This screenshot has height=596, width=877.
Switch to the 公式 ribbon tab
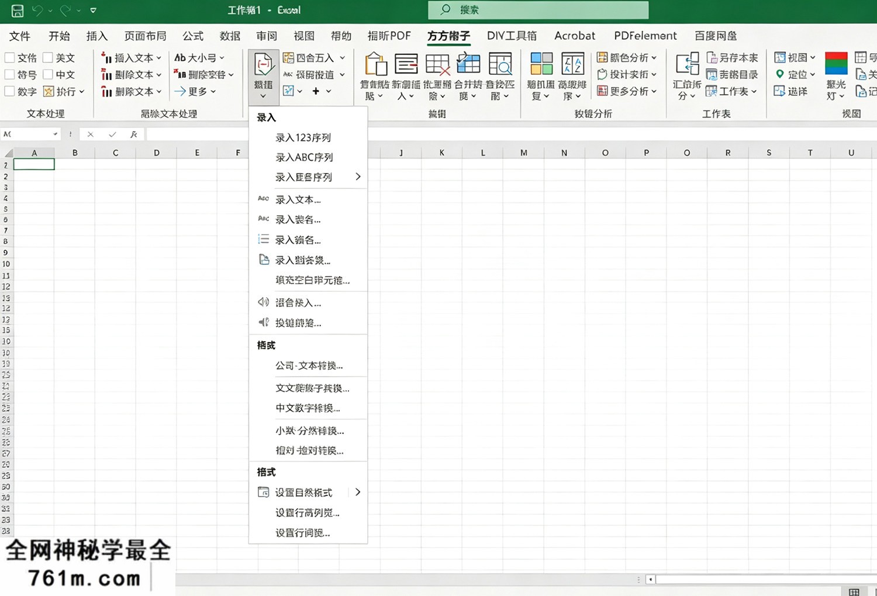pyautogui.click(x=193, y=36)
